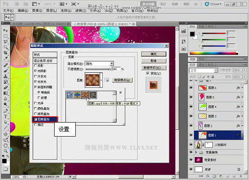Open the 文件(F) file menu

(x=9, y=11)
